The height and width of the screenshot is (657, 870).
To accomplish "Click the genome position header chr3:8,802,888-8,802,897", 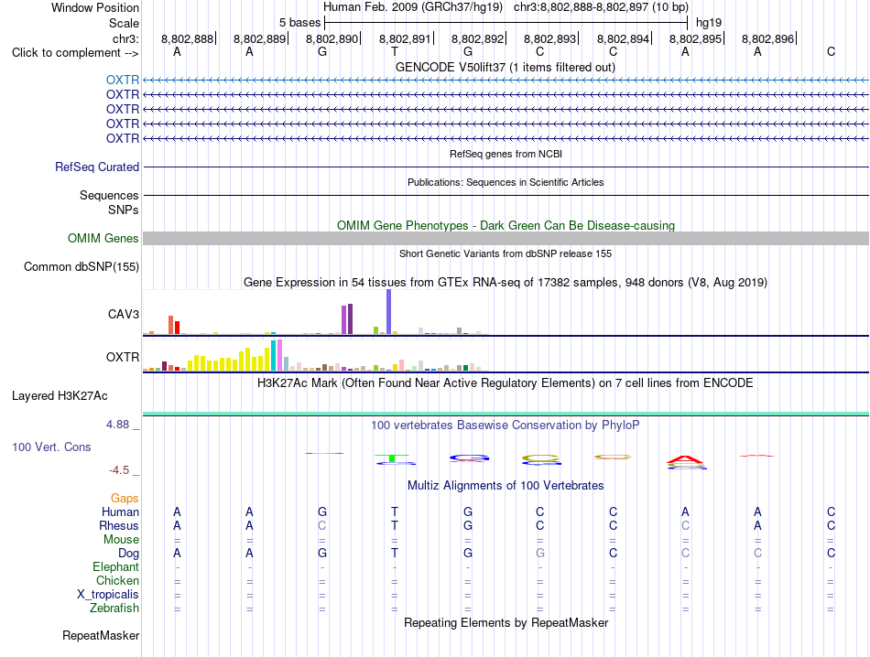I will pyautogui.click(x=601, y=7).
